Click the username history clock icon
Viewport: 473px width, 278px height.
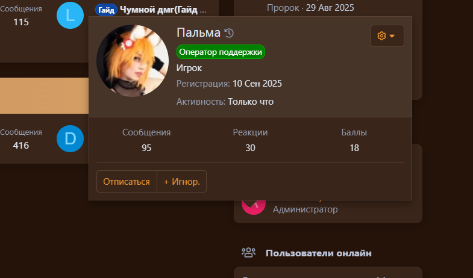(x=229, y=33)
